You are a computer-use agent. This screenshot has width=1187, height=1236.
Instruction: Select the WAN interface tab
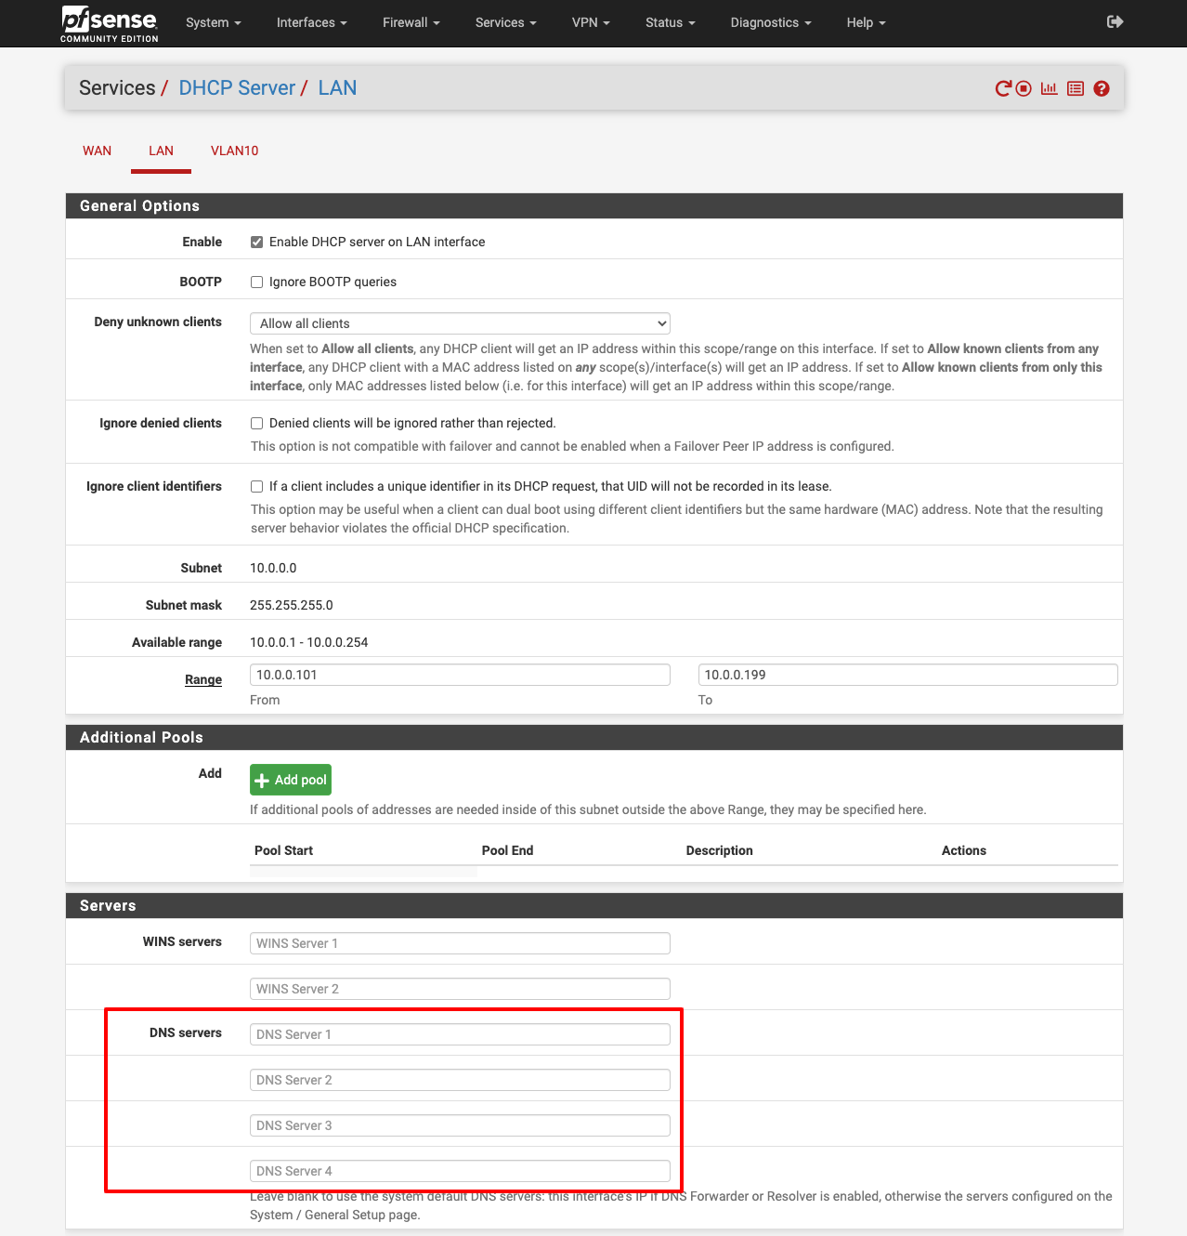click(97, 151)
